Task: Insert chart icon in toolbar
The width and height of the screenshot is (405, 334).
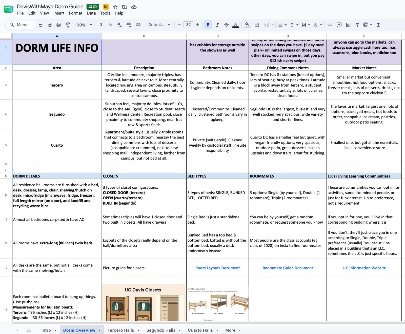Action: coord(348,25)
